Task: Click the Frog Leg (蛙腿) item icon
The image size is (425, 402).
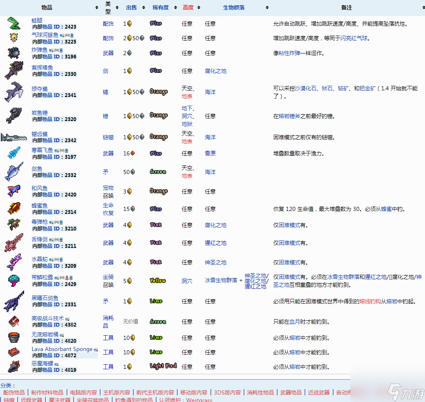Action: click(14, 23)
